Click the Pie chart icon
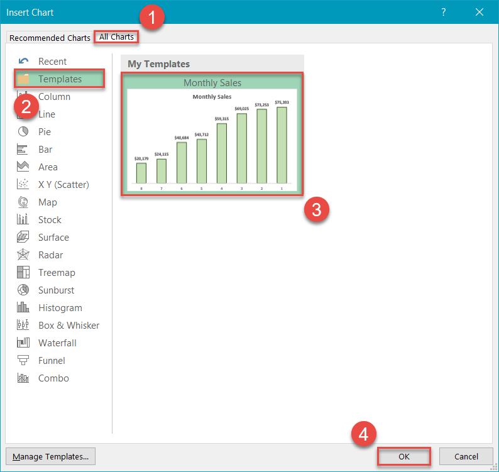 coord(23,131)
